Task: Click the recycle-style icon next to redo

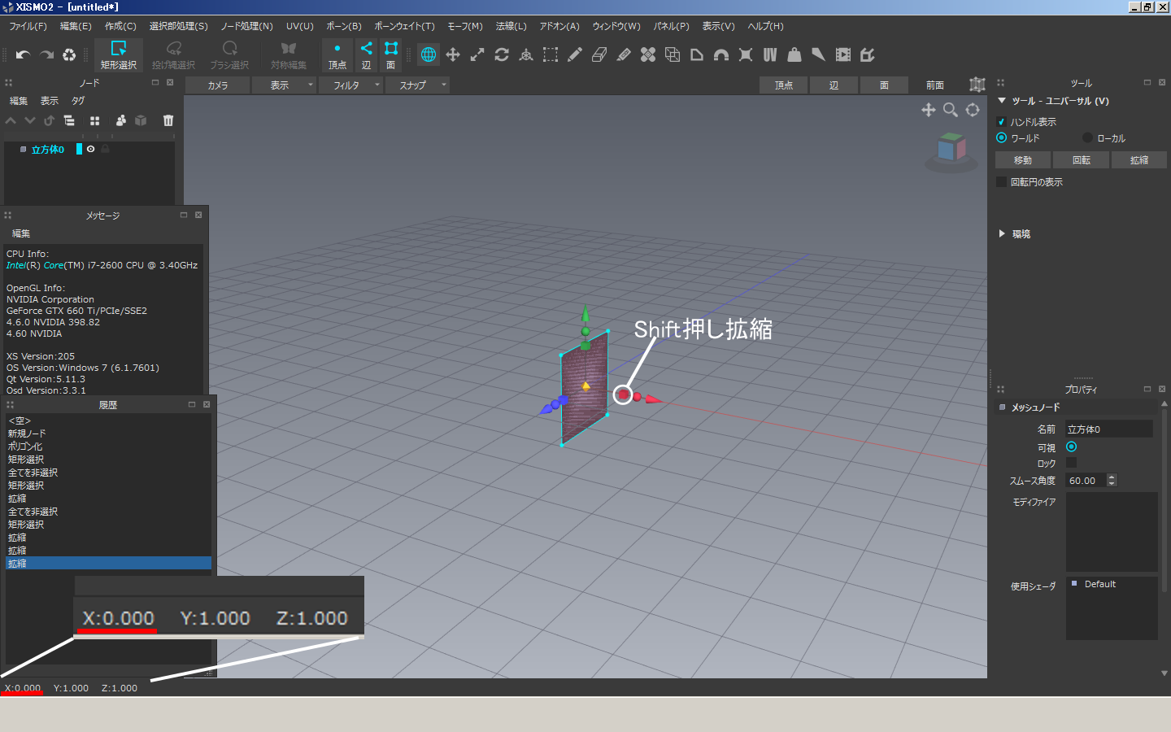Action: click(x=69, y=54)
